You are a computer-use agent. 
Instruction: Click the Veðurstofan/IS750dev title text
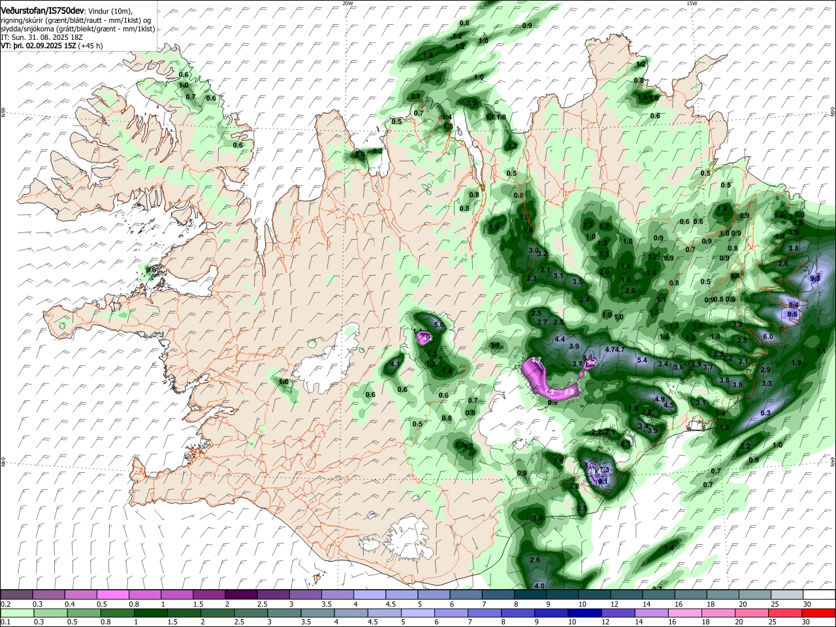pos(42,10)
